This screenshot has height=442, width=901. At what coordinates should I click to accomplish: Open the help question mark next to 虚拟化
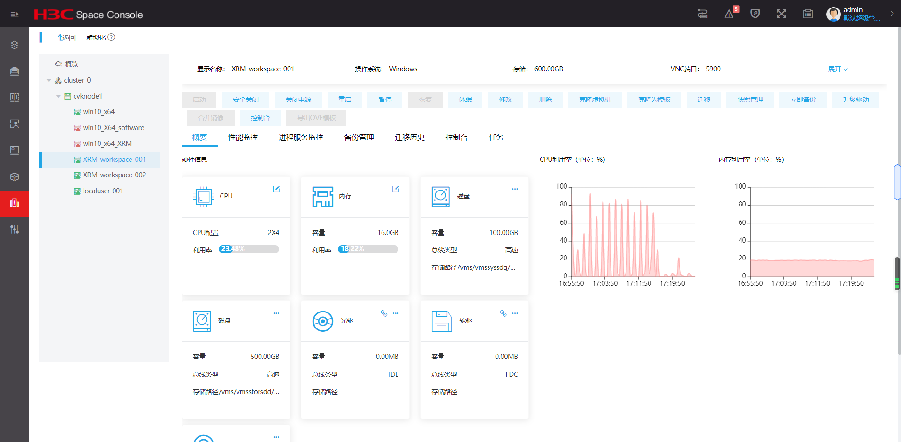click(x=111, y=38)
